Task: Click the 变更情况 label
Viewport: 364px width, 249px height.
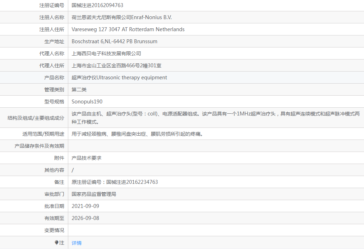Action: click(x=54, y=231)
